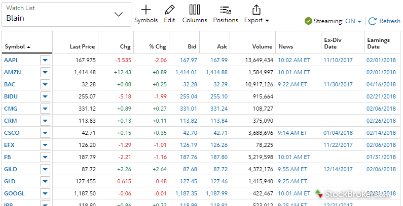Open Edit with the pencil icon
The height and width of the screenshot is (206, 403).
tap(169, 10)
